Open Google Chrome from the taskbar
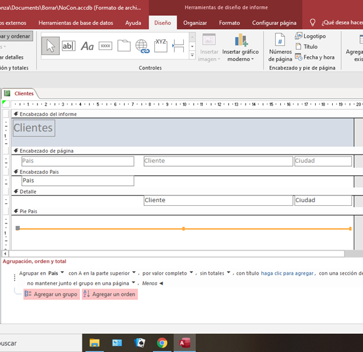 162,343
